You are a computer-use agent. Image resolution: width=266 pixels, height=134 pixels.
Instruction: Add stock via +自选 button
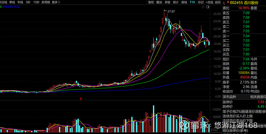[209, 2]
